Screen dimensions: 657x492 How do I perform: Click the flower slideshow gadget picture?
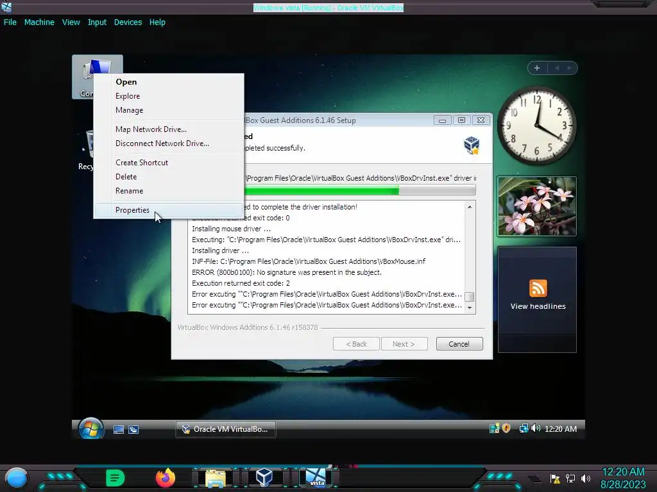point(537,206)
